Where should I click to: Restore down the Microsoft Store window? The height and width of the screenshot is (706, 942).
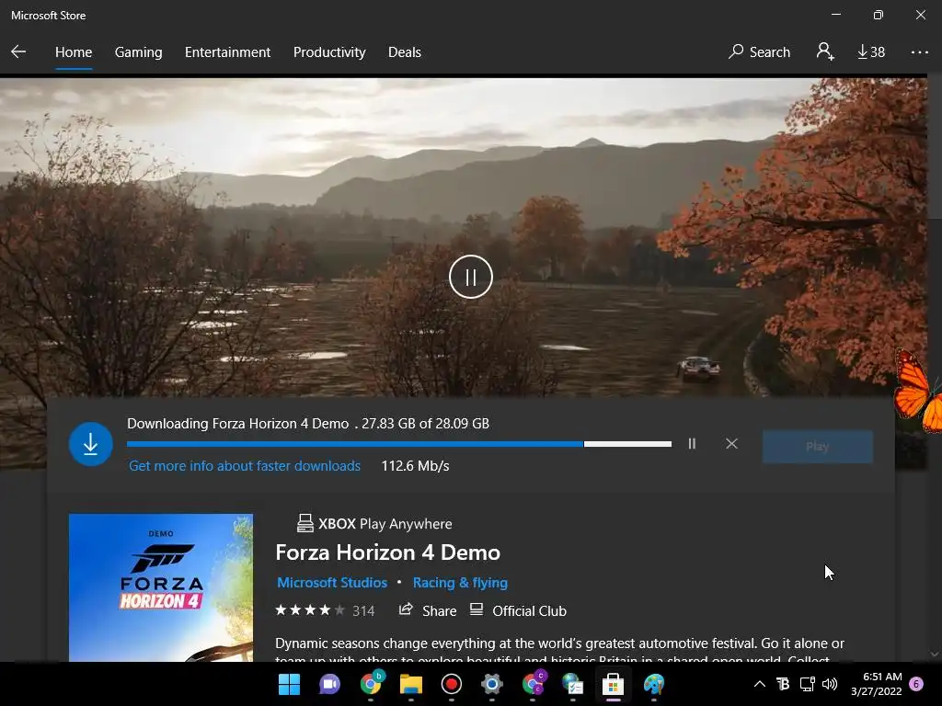tap(879, 15)
